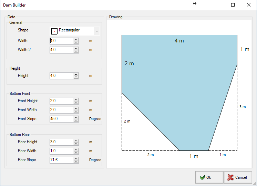Decrease Front Slope with down arrow
Image resolution: width=257 pixels, height=186 pixels.
[76, 120]
